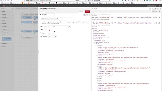Viewport: 162px width, 91px height.
Task: Clear debug messages with the trash icon
Action: [x=159, y=12]
